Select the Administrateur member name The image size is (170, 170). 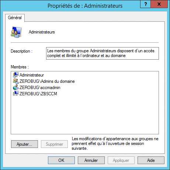[32, 75]
